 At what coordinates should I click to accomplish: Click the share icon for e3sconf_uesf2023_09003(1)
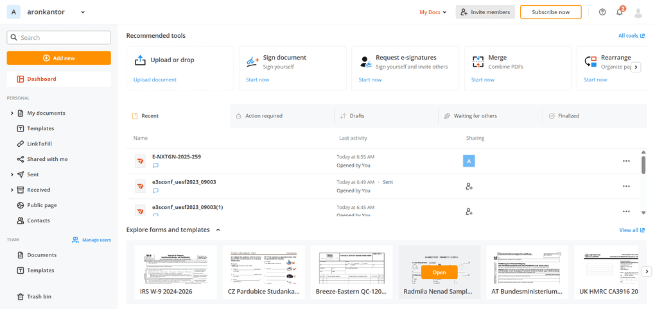click(469, 212)
